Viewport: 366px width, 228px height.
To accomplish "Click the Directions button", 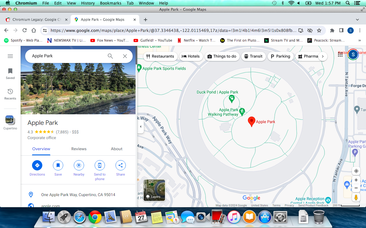I will 37,168.
